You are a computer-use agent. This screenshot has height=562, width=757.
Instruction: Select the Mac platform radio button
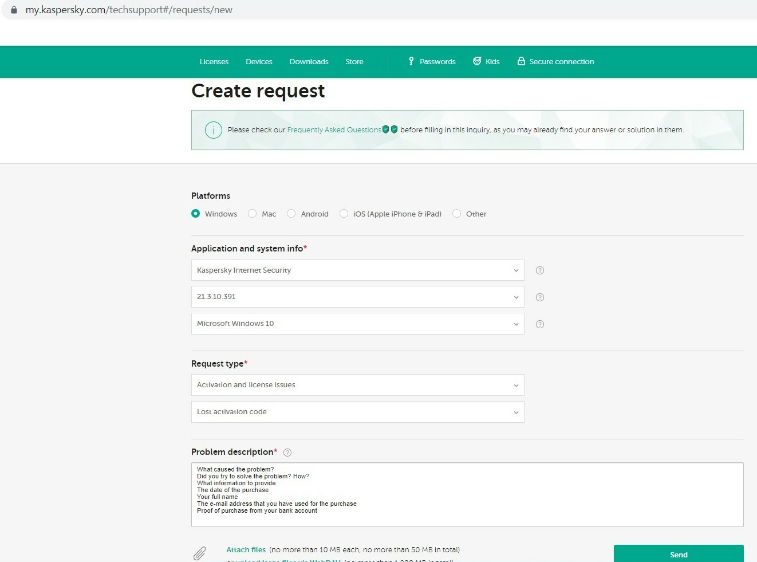point(252,213)
